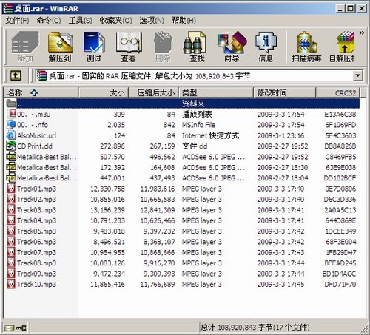
Task: Select Track03.mp3 file icon
Action: 11,210
